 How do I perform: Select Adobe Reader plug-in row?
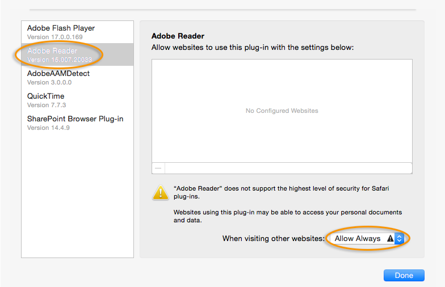[x=77, y=54]
